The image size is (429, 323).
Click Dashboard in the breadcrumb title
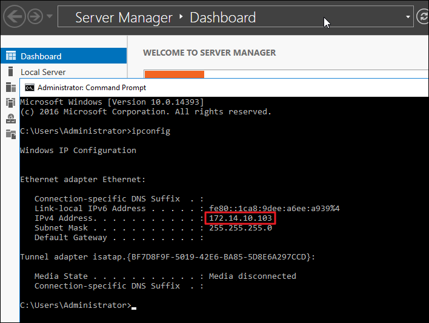[223, 18]
